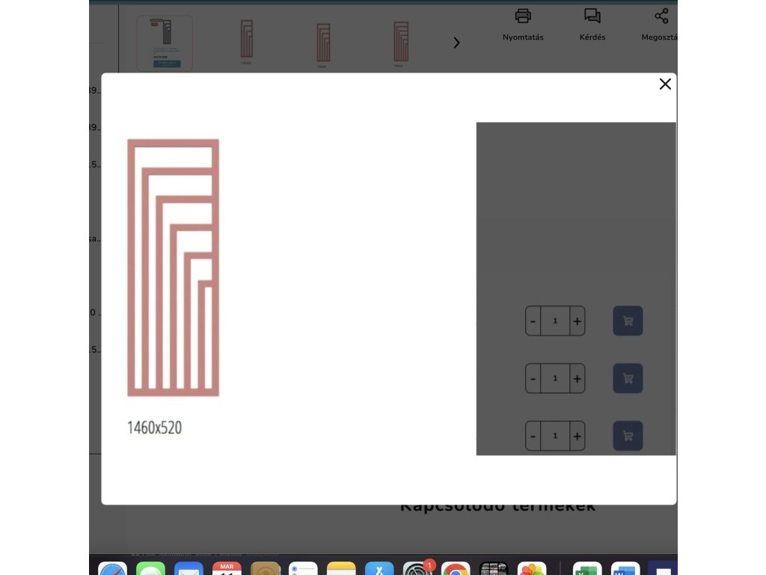
Task: Select the first gallery thumbnail with black radiator
Action: pos(165,43)
